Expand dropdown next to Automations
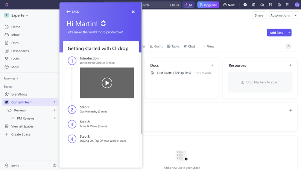 click(296, 15)
